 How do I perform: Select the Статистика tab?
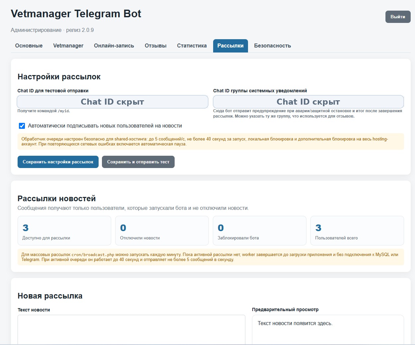pyautogui.click(x=192, y=46)
